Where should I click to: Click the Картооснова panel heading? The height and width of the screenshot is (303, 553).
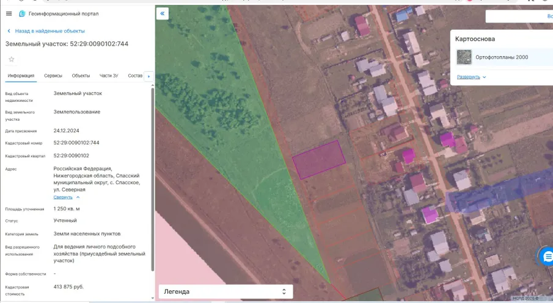coord(475,39)
